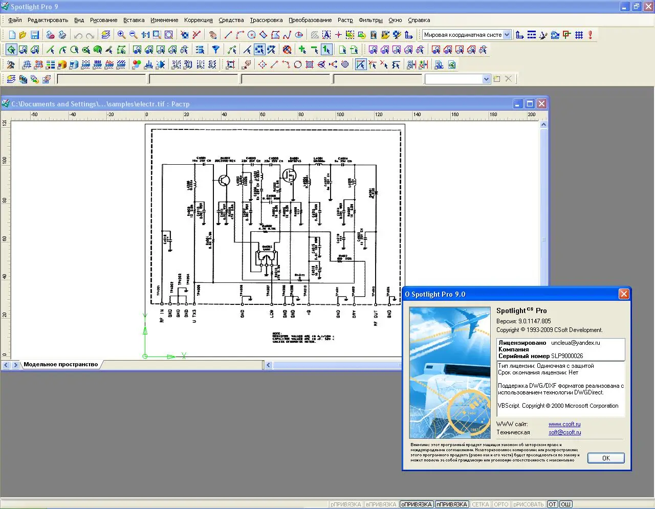Image resolution: width=655 pixels, height=509 pixels.
Task: Click OK in the About dialog
Action: 606,458
